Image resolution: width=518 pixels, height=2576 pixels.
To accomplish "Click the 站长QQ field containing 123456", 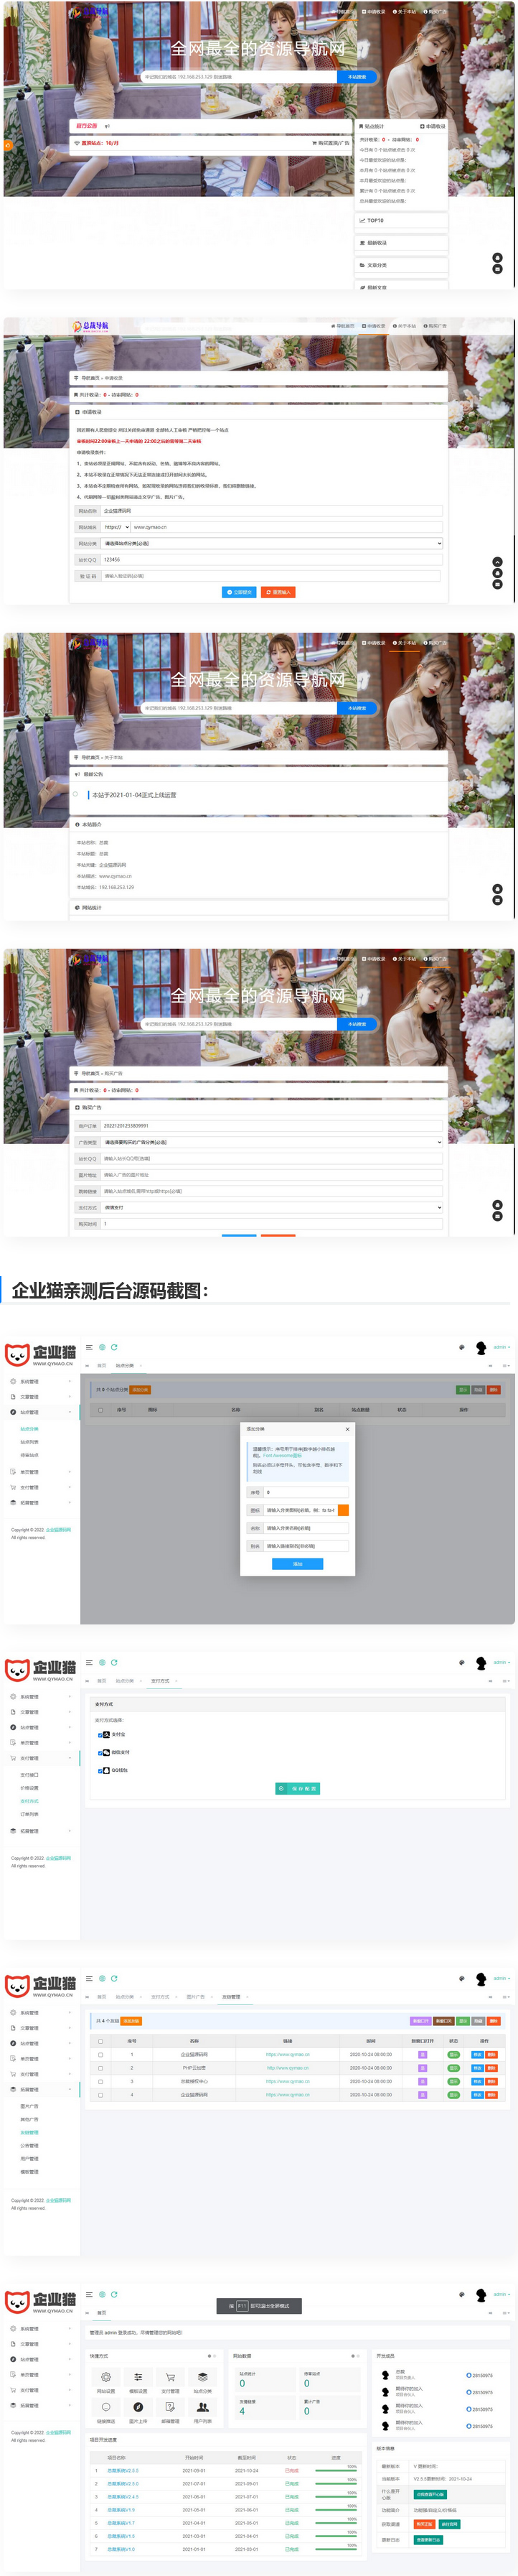I will 271,560.
